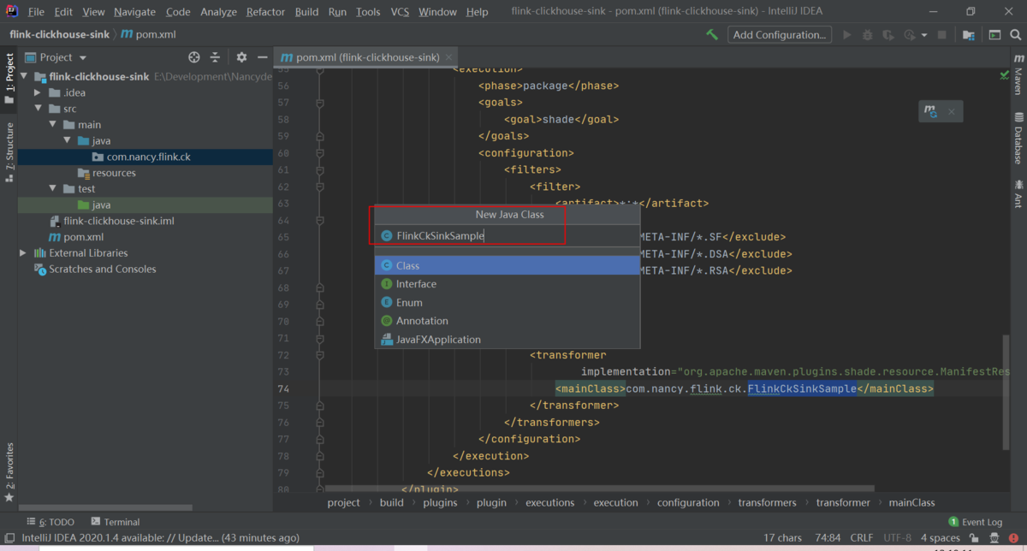The image size is (1027, 551).
Task: Click Add Configuration button
Action: point(780,35)
